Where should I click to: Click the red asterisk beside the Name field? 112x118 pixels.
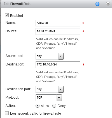[83, 23]
